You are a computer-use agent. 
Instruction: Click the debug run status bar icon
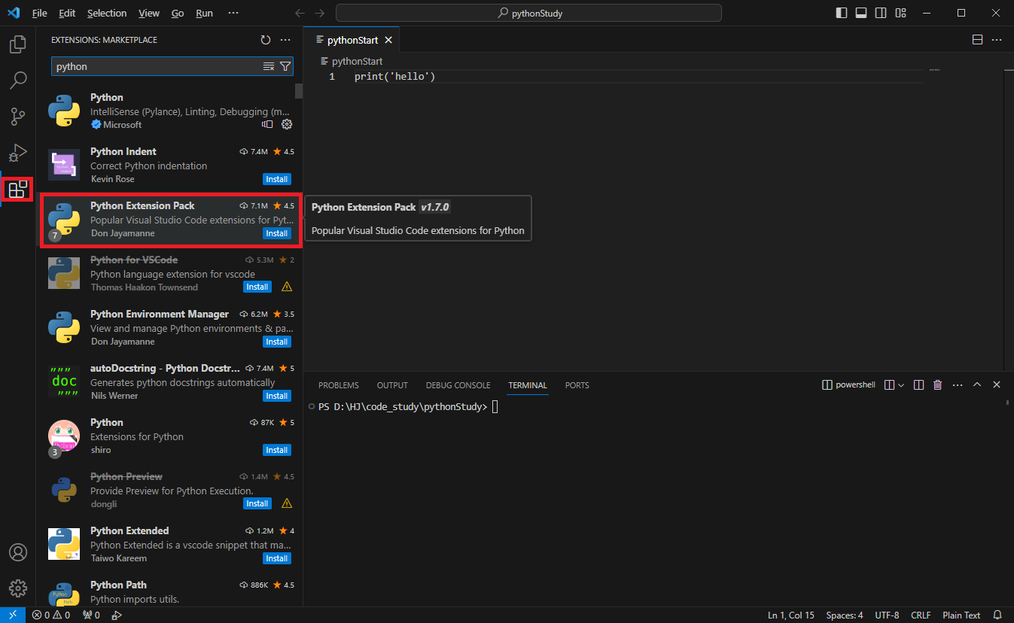[116, 615]
